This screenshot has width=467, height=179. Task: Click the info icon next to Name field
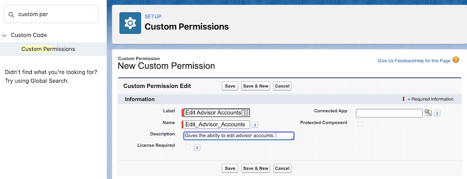click(255, 124)
